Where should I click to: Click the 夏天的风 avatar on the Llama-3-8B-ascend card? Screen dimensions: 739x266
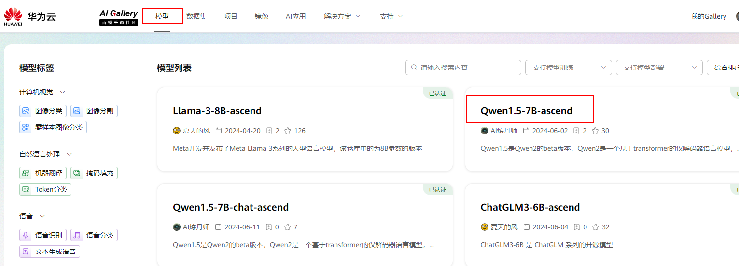(x=177, y=131)
